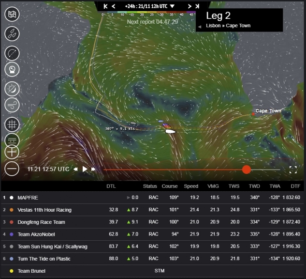Click Team Brunel yellow color dot

(x=12, y=271)
